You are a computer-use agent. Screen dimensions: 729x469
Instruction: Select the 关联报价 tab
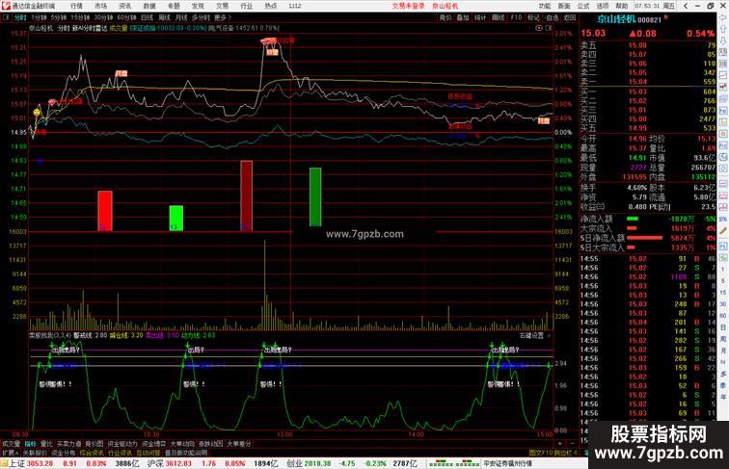click(x=35, y=453)
